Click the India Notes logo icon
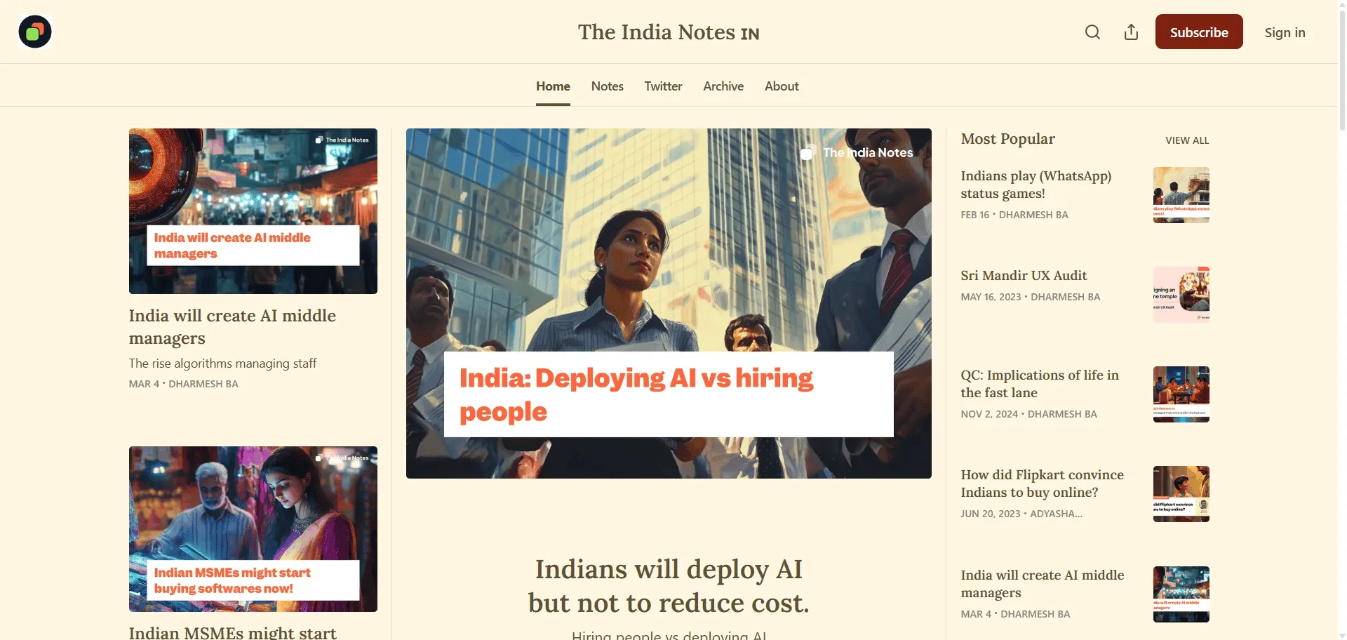This screenshot has width=1347, height=640. click(x=35, y=32)
